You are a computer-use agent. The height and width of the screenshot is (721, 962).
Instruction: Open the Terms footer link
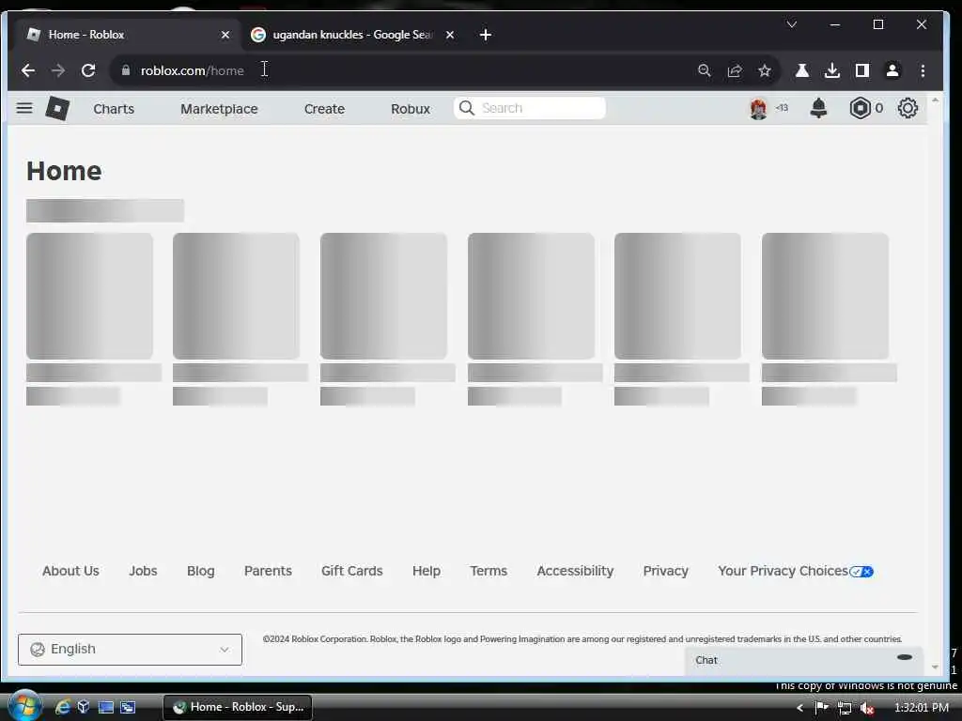pos(489,571)
